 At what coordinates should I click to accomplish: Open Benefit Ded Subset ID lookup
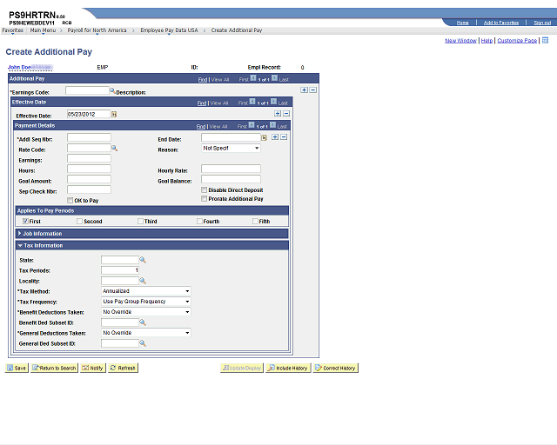pyautogui.click(x=143, y=322)
